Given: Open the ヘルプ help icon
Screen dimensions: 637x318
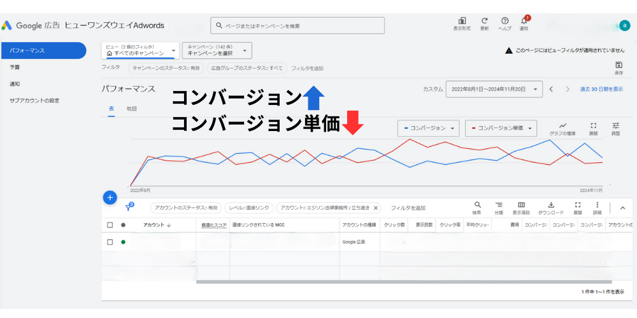Looking at the screenshot, I should pyautogui.click(x=505, y=21).
